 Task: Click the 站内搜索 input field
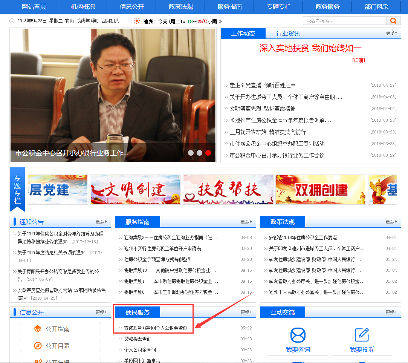click(344, 21)
